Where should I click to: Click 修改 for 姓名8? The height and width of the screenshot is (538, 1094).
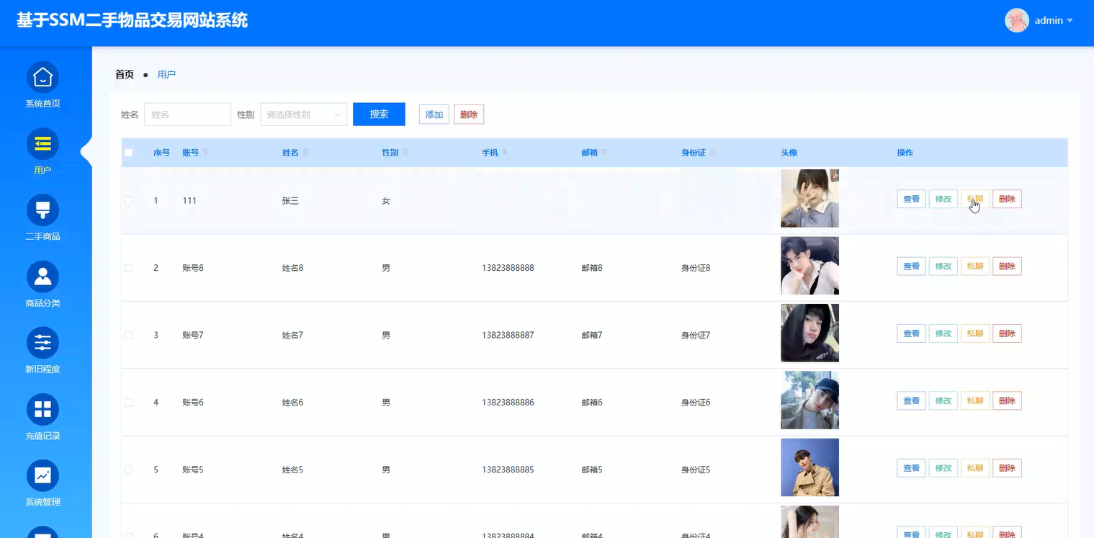[x=943, y=266]
